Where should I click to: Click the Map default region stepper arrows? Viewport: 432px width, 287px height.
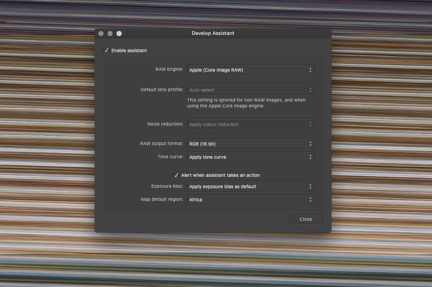311,199
